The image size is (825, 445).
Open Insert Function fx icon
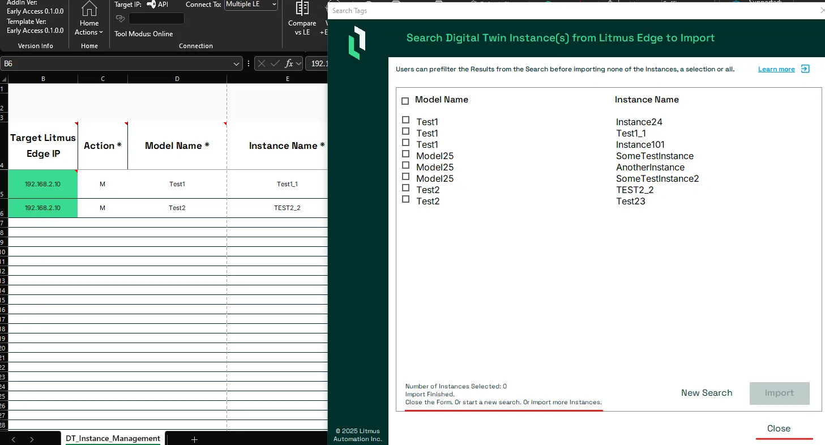289,64
